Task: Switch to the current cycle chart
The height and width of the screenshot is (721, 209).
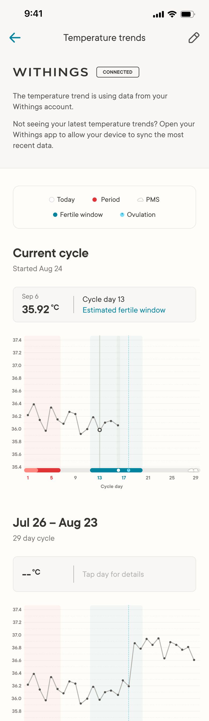Action: pyautogui.click(x=104, y=406)
